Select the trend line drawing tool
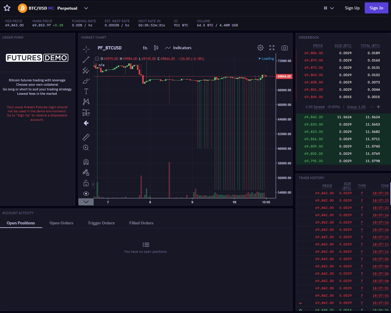Viewport: 391px width, 313px height. 86,60
